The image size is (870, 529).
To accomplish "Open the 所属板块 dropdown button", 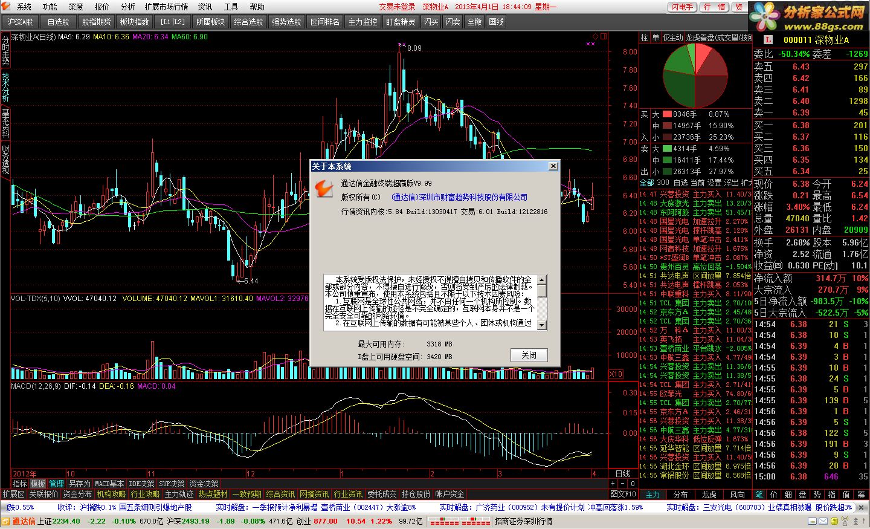I will click(x=210, y=22).
